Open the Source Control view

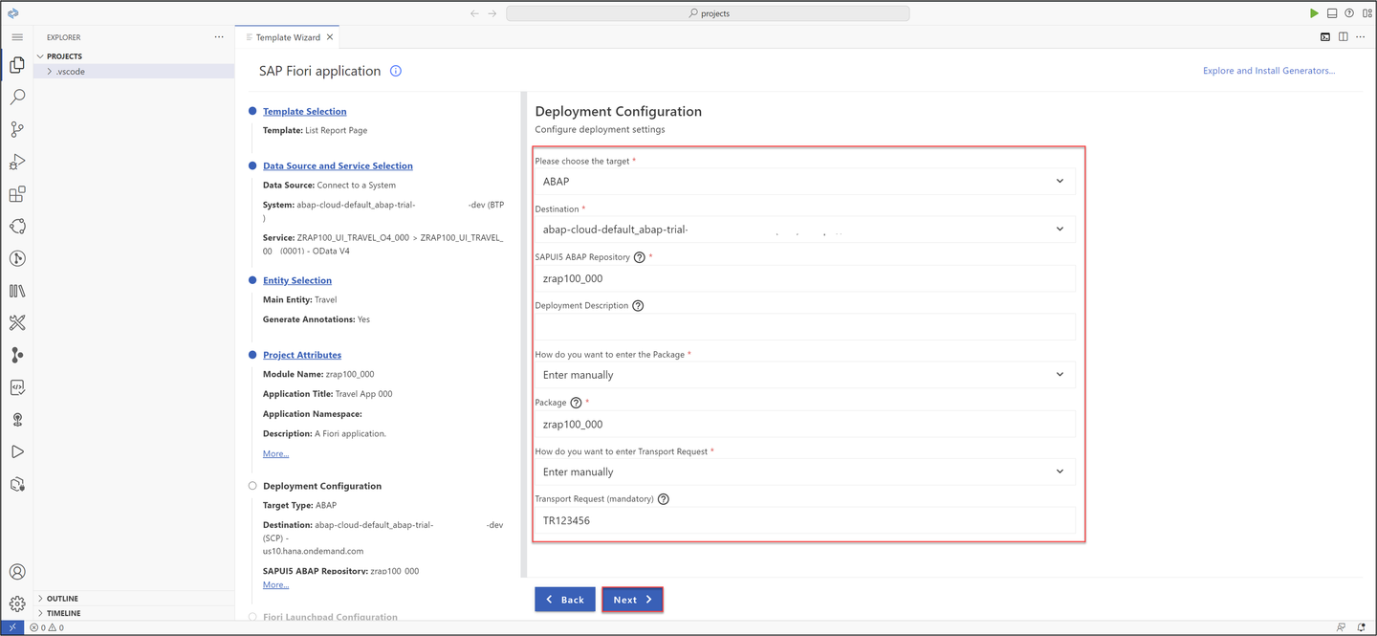(x=17, y=130)
